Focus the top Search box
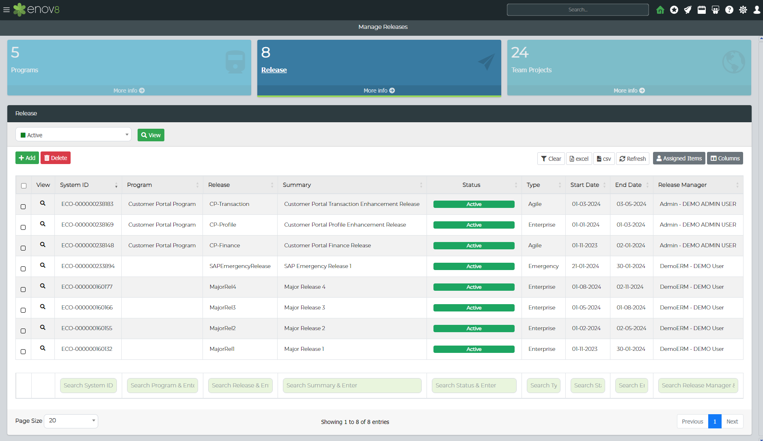Screen dimensions: 763x441 pos(578,10)
